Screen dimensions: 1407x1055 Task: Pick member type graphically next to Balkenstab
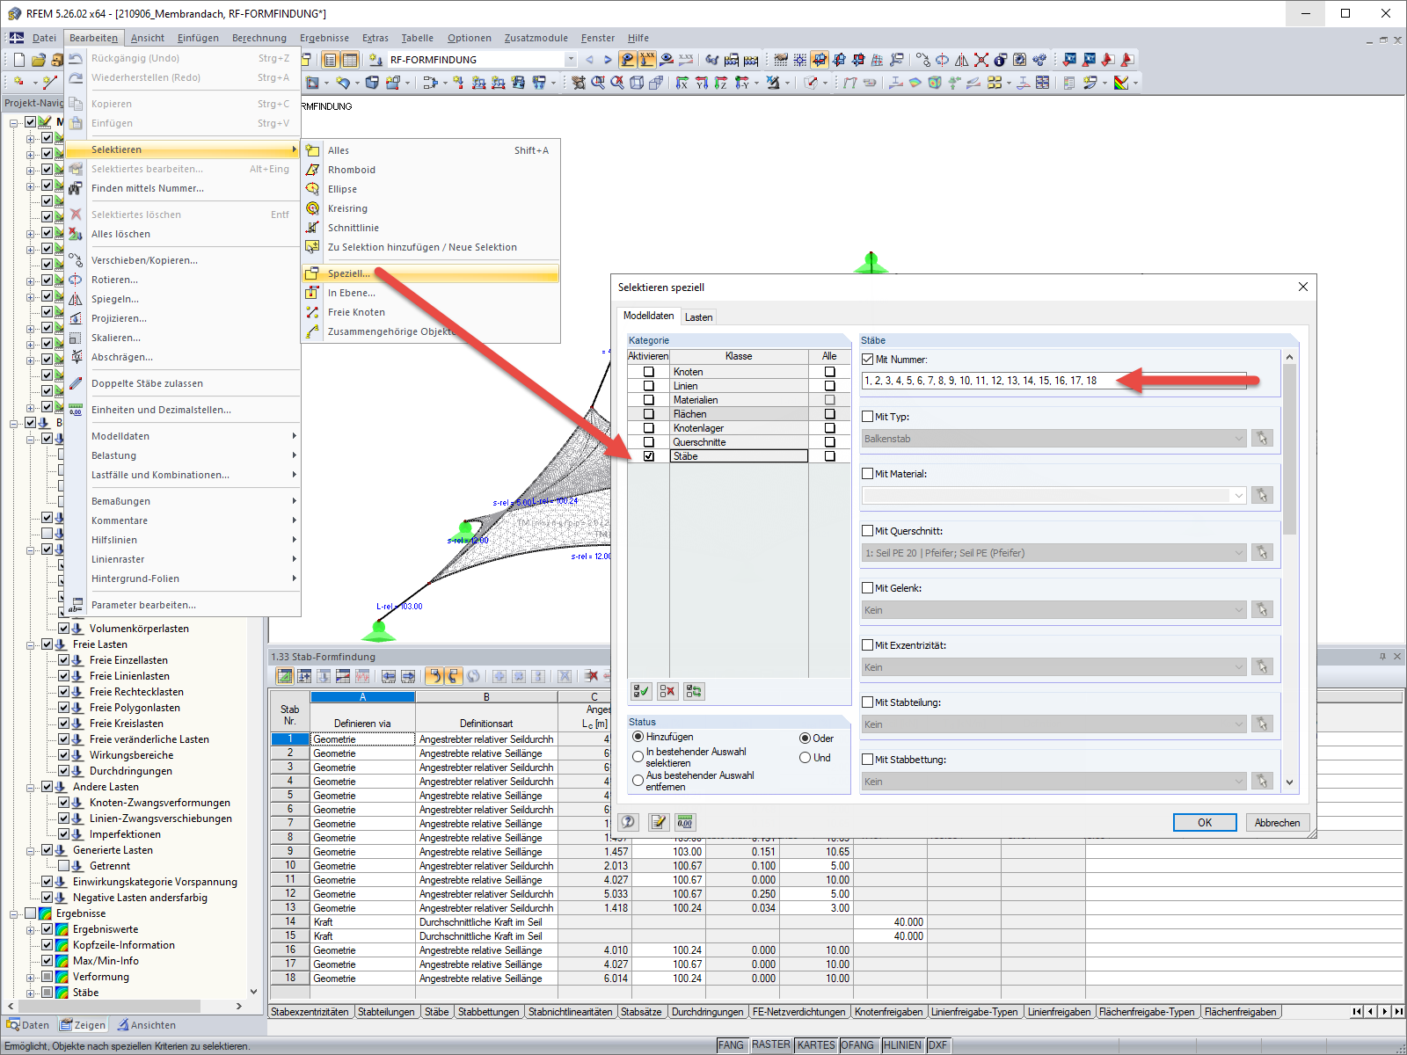click(x=1262, y=438)
